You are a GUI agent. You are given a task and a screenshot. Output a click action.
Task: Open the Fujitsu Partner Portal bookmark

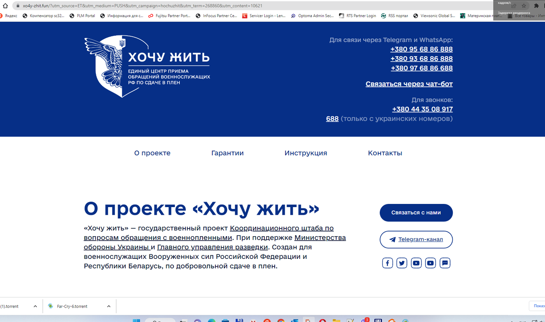pos(169,15)
